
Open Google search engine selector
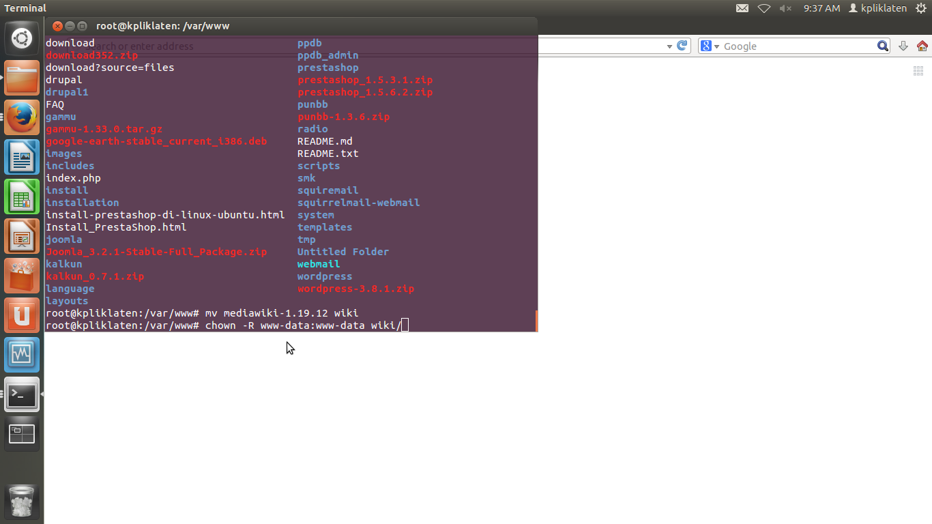pyautogui.click(x=708, y=46)
